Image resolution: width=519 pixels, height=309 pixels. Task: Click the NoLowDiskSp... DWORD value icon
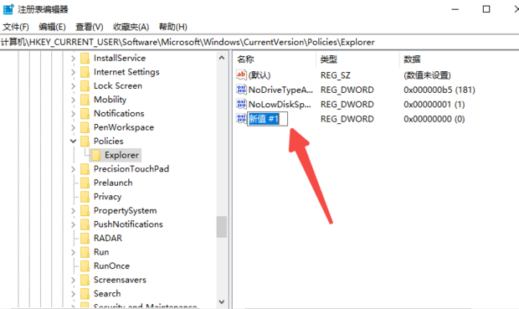(241, 104)
